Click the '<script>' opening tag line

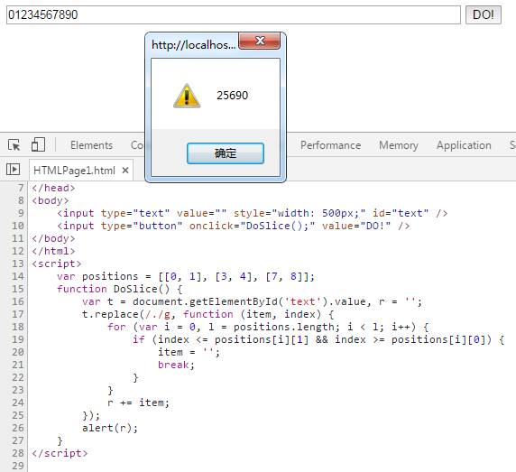click(x=57, y=264)
